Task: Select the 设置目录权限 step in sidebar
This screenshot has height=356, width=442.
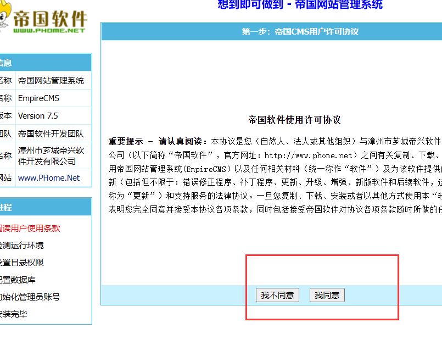Action: [22, 262]
